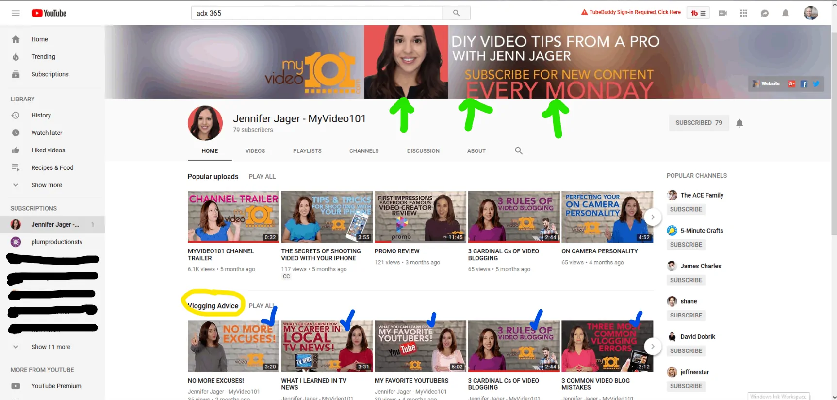Expand Show more in Library
The width and height of the screenshot is (837, 400).
coord(47,185)
